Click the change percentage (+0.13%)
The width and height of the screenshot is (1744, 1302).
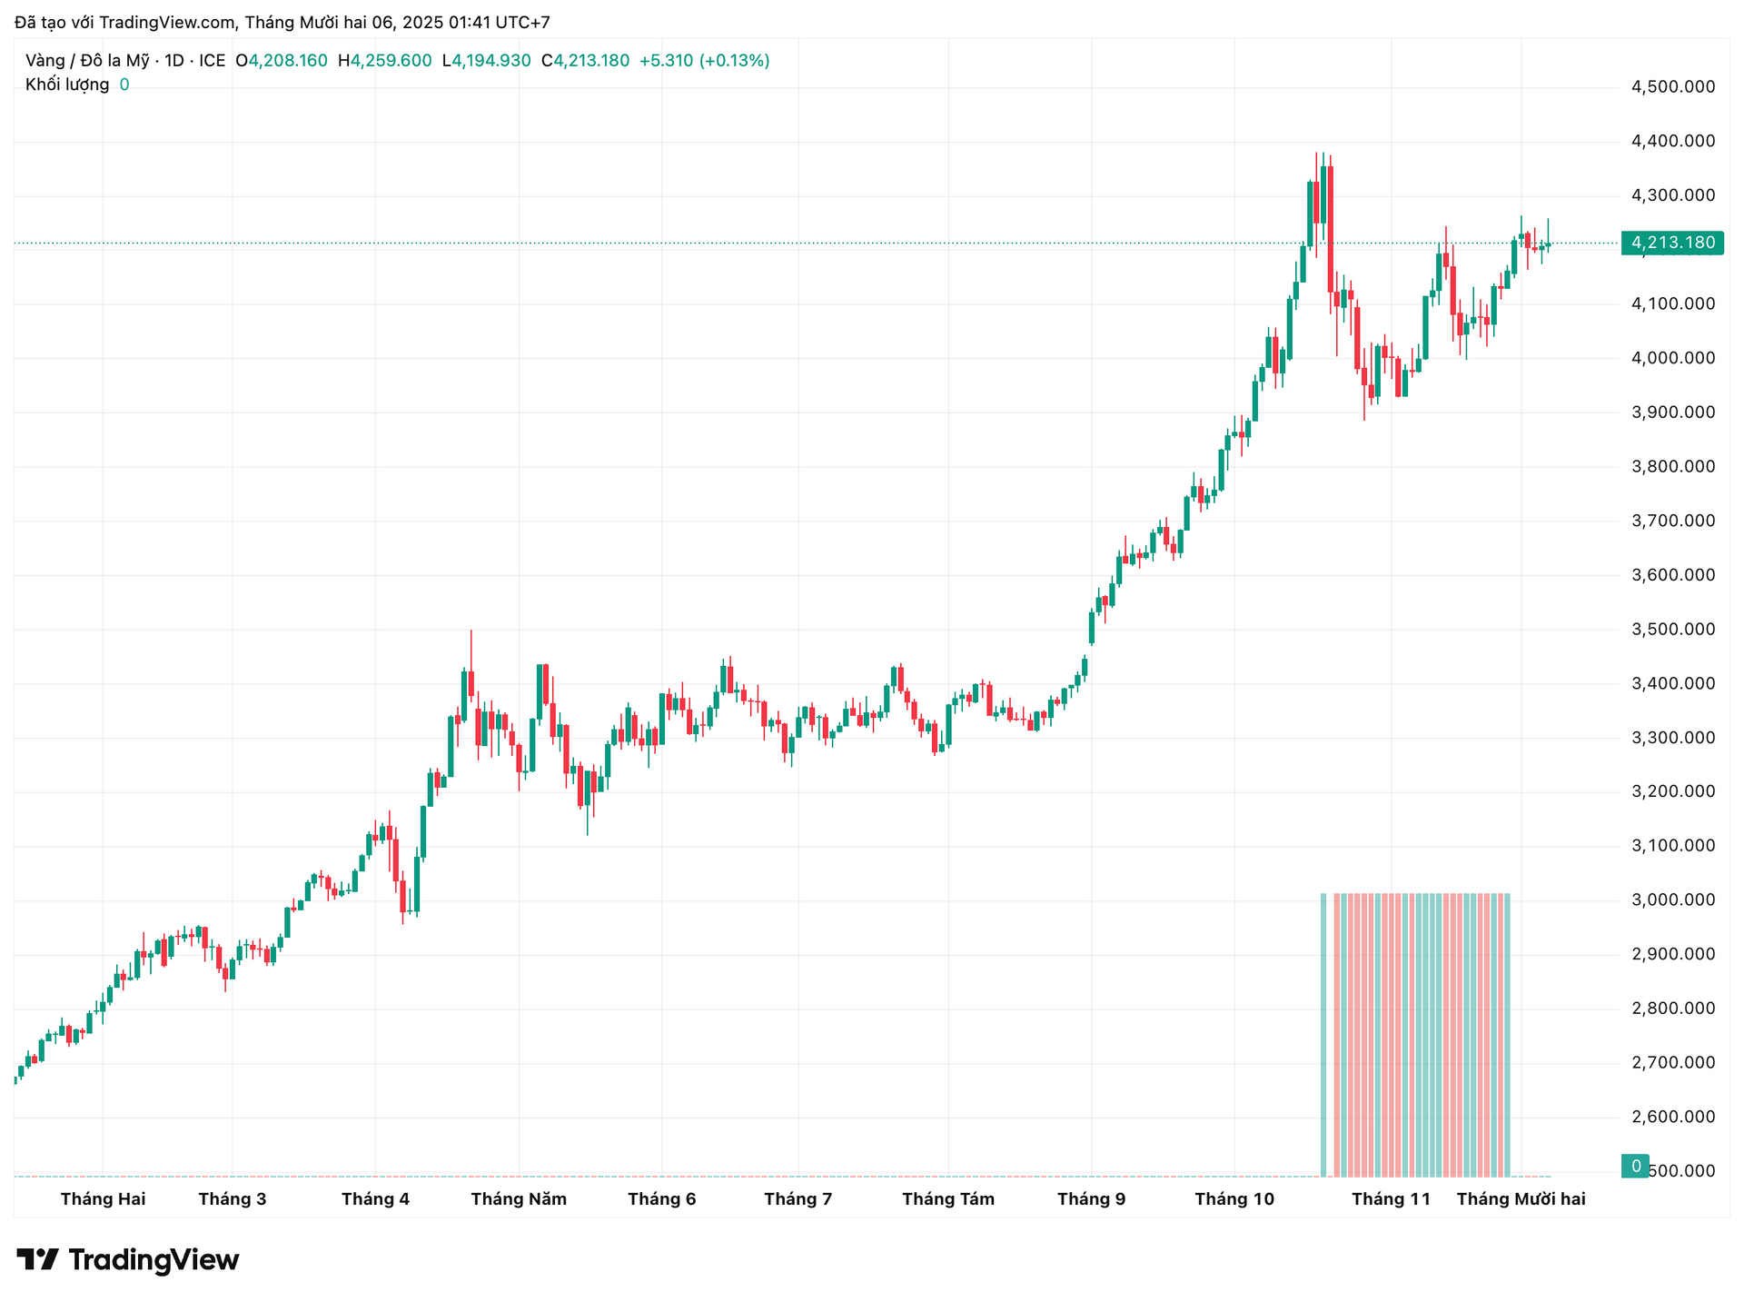click(734, 60)
